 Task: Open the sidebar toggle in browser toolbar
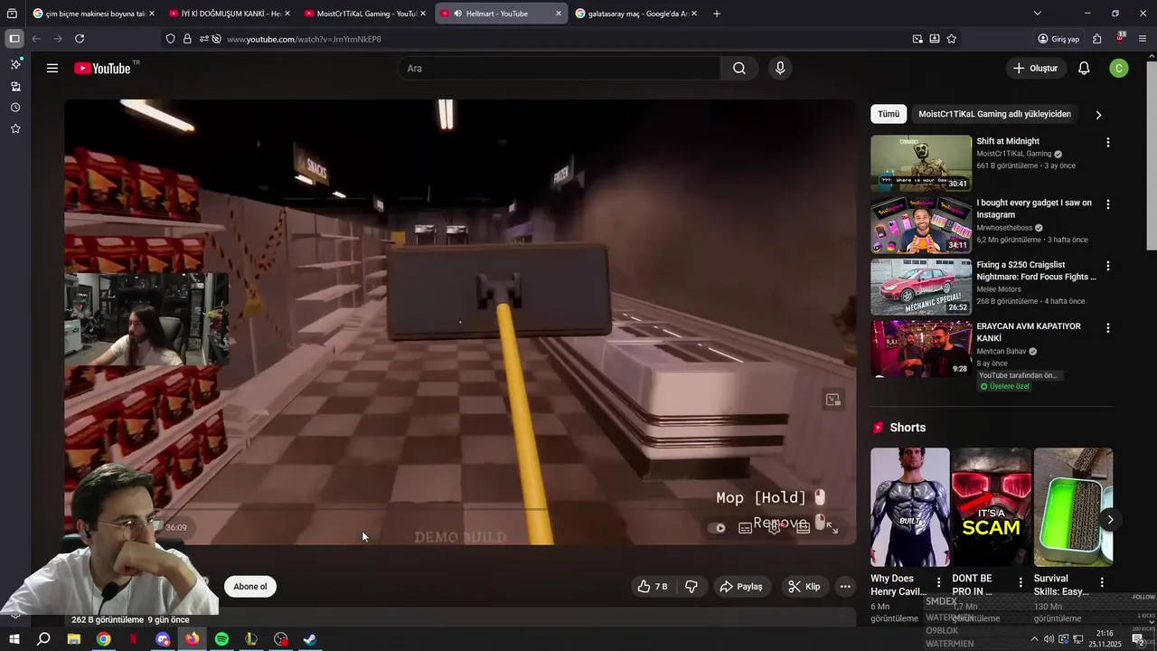point(14,39)
